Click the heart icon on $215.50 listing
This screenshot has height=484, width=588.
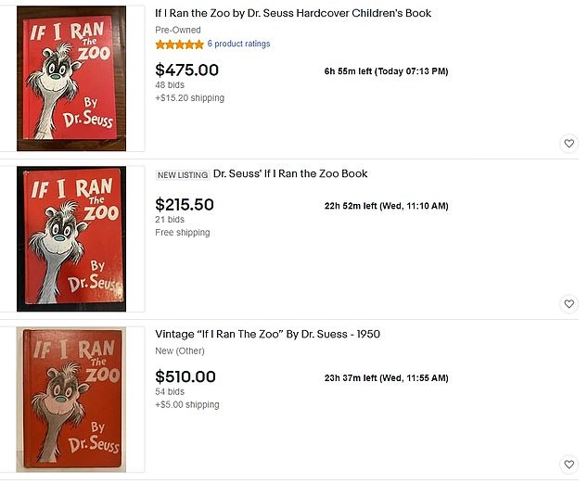pos(569,304)
